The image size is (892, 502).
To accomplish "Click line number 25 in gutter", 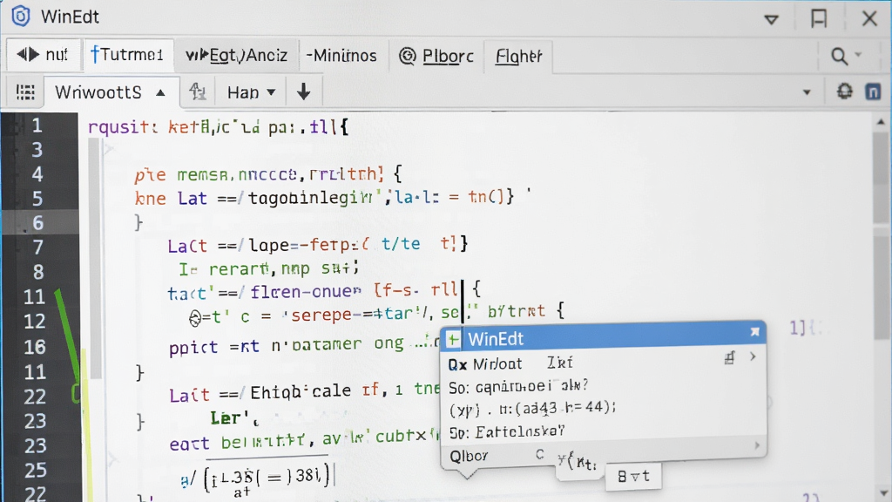I will [35, 470].
